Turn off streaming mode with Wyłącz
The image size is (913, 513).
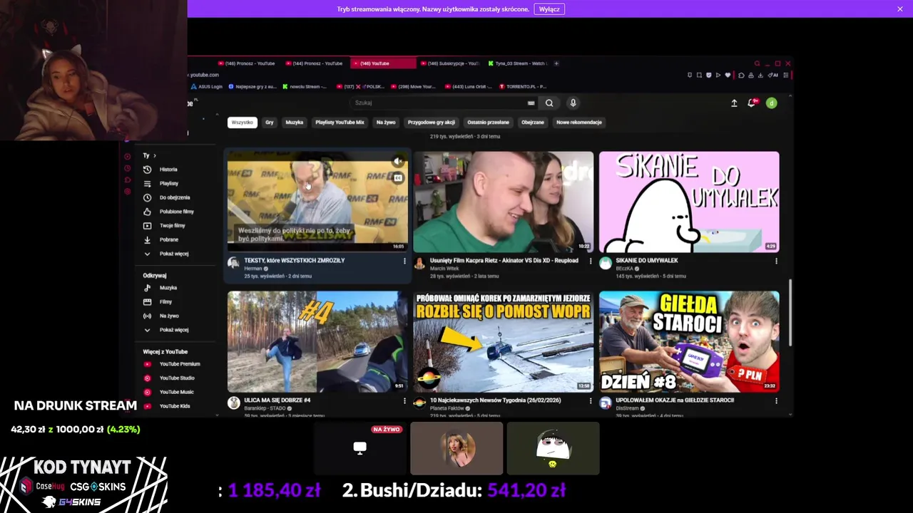click(x=549, y=9)
